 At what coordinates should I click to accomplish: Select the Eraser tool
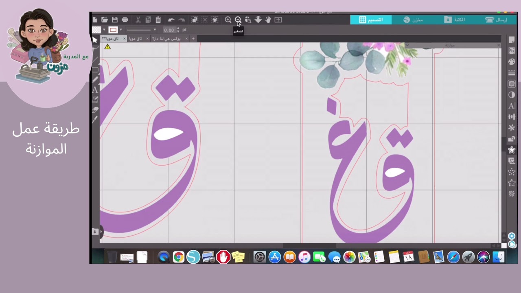[x=95, y=110]
